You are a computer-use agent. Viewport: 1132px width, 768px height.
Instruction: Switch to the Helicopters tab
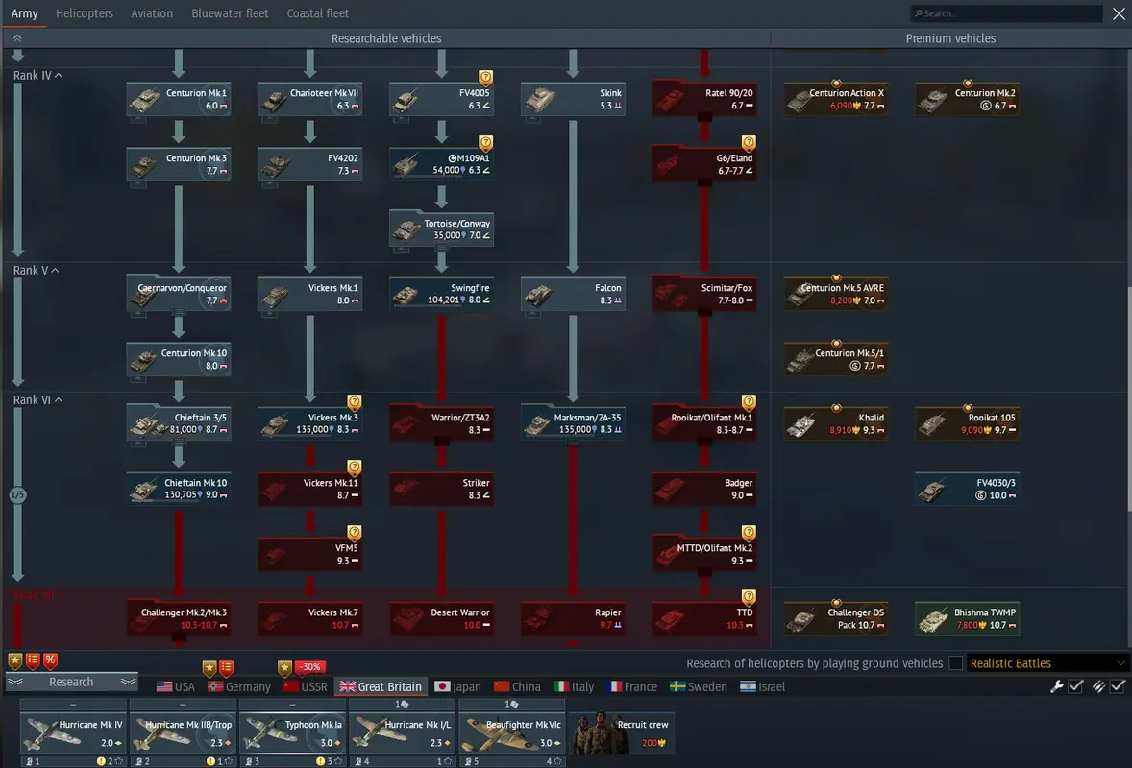[x=85, y=13]
